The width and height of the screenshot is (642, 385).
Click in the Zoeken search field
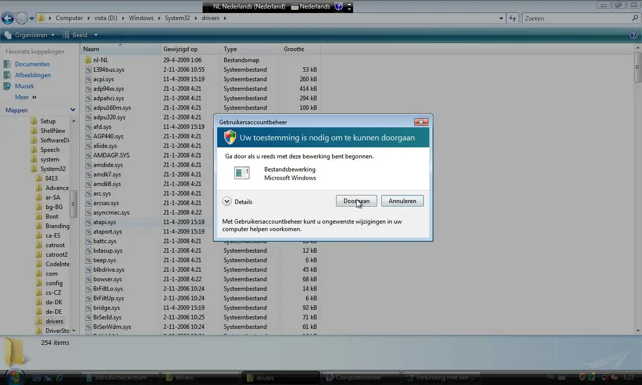coord(576,19)
